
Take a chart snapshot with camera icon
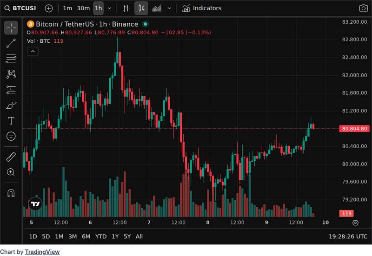pos(363,8)
